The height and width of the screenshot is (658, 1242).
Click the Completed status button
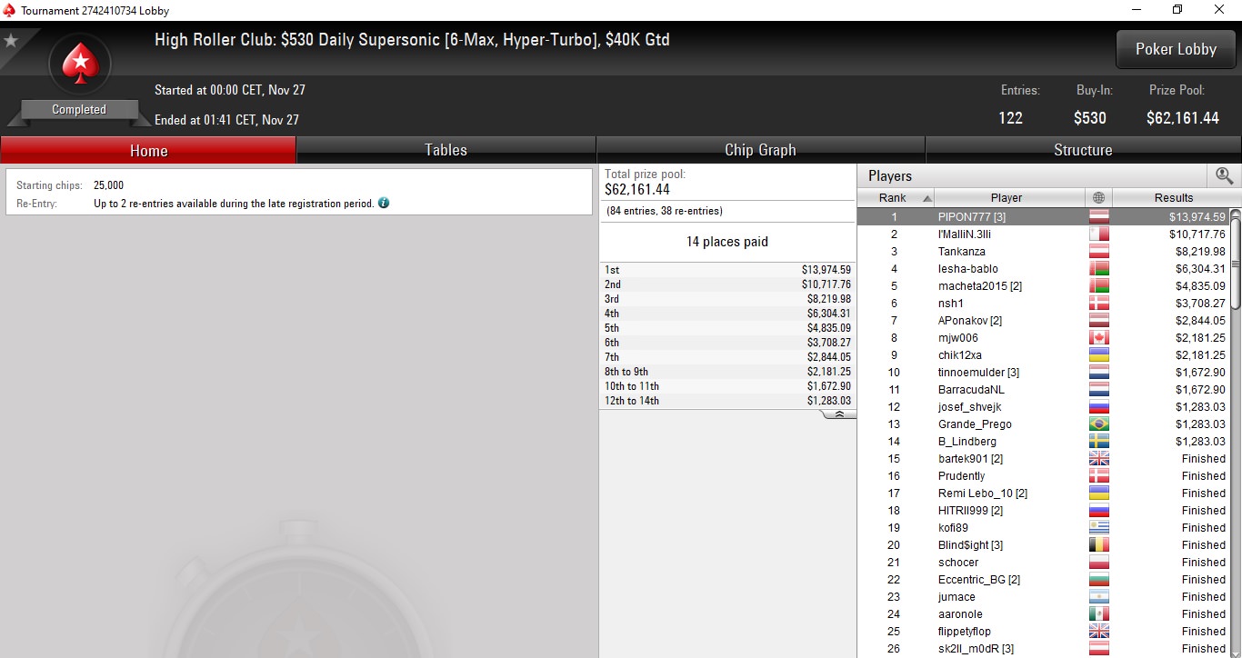coord(79,109)
